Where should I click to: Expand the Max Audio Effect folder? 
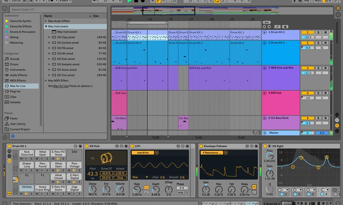point(46,21)
